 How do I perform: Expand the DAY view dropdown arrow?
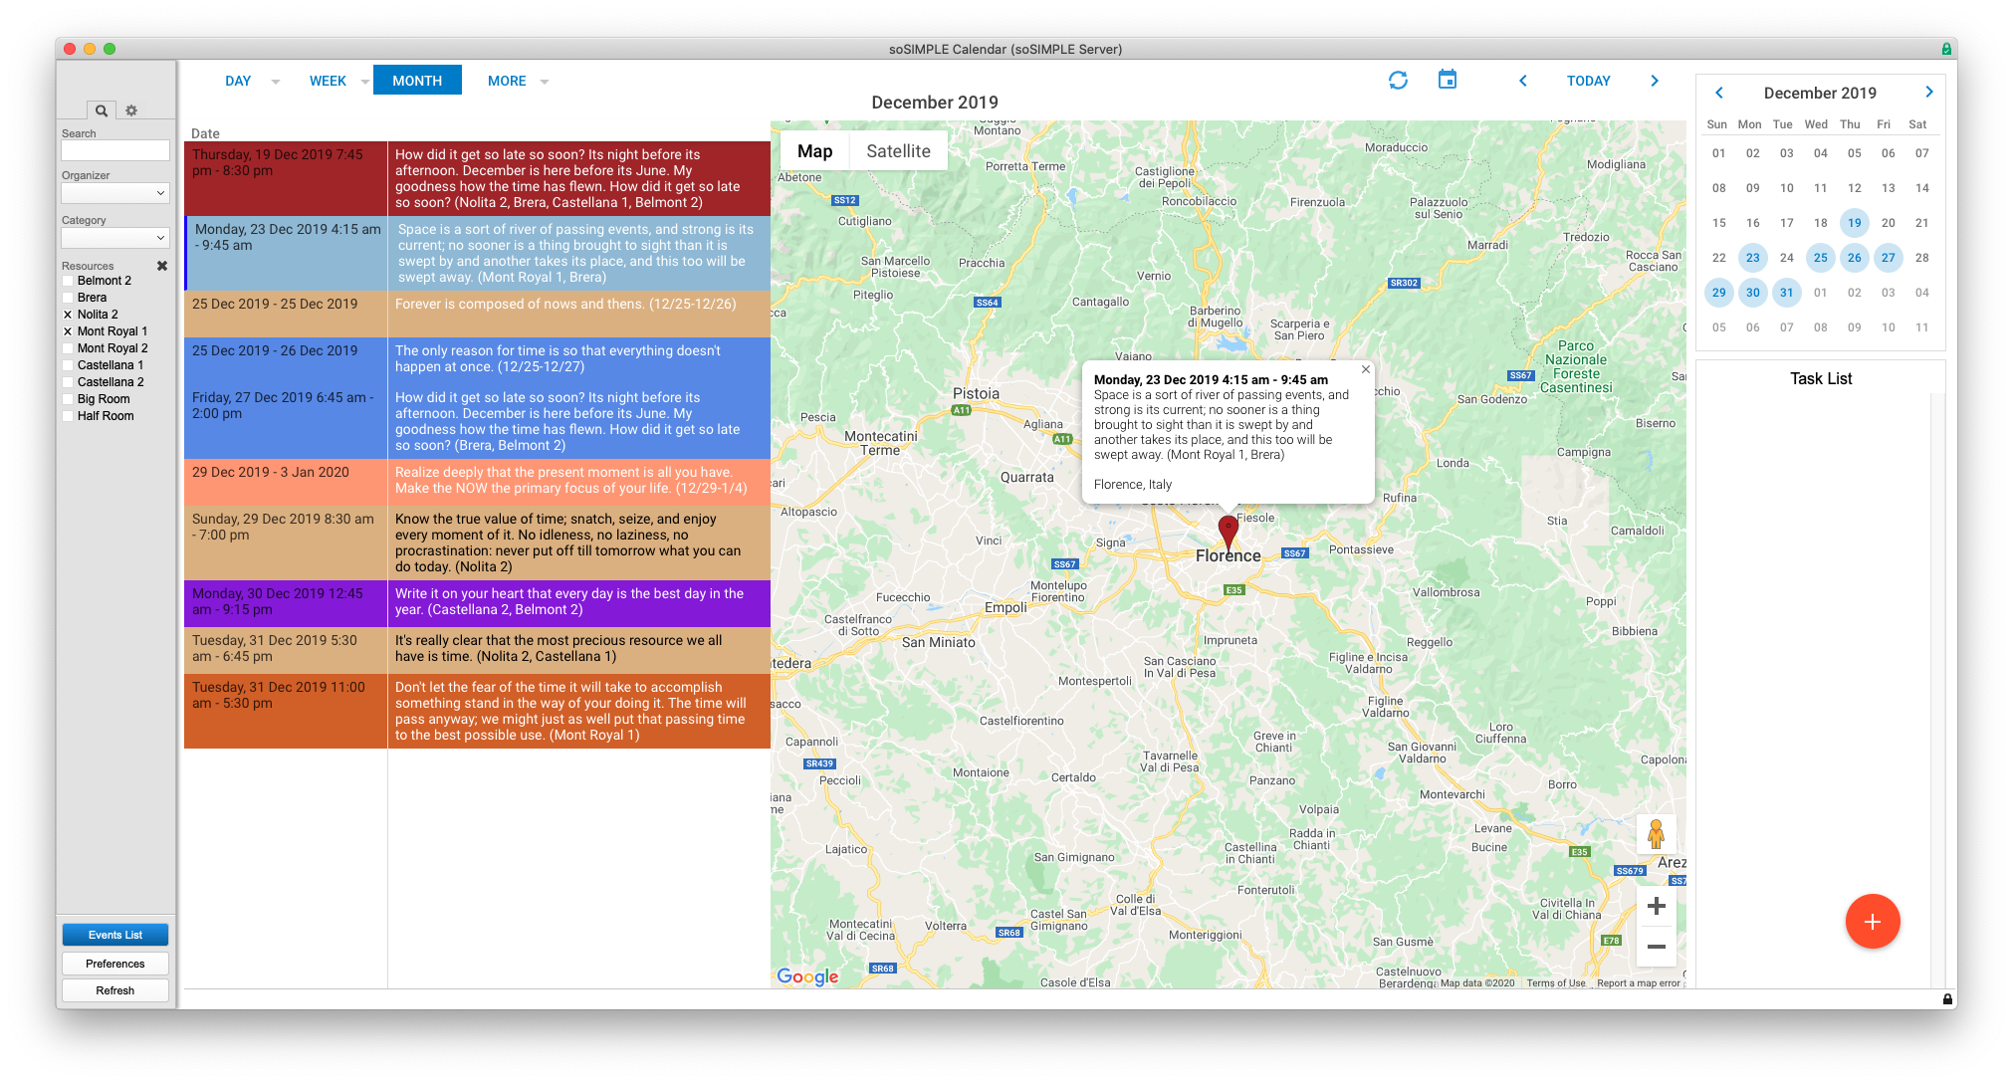pos(276,82)
